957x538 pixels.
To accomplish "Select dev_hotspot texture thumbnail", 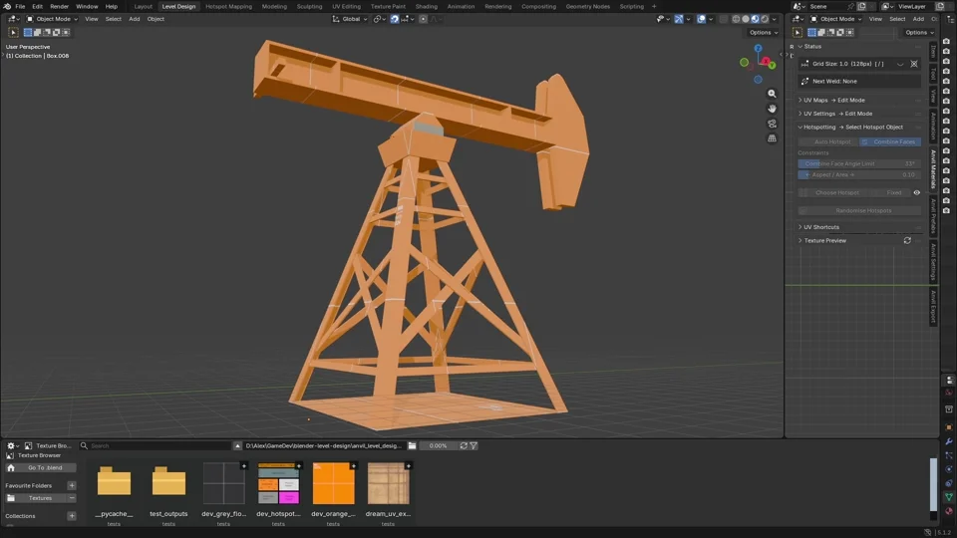I will pos(278,483).
